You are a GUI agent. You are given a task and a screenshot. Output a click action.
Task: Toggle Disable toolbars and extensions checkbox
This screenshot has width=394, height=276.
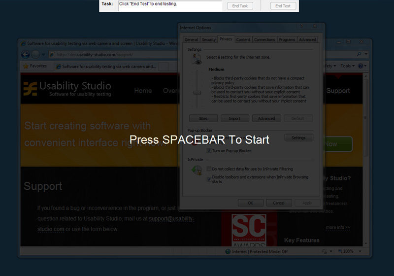209,179
